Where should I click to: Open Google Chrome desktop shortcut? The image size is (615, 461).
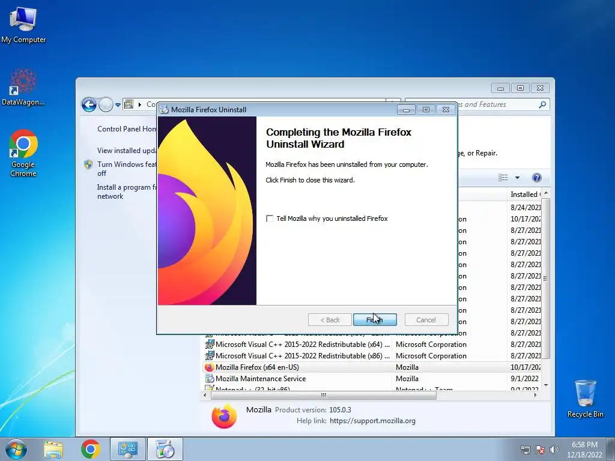click(23, 153)
